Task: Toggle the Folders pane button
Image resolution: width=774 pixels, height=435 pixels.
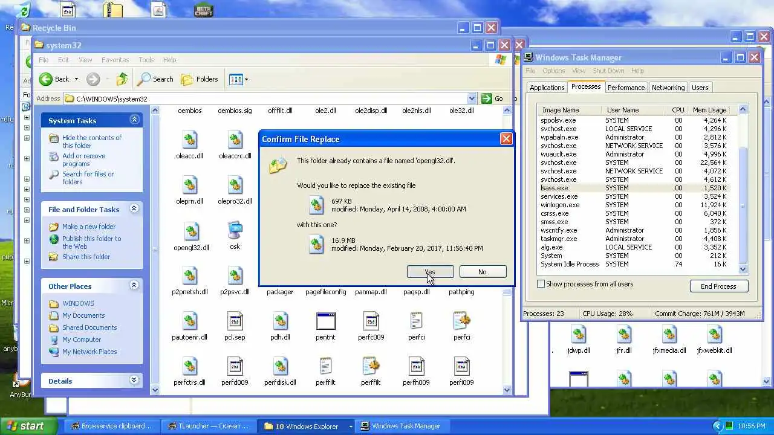Action: 200,79
